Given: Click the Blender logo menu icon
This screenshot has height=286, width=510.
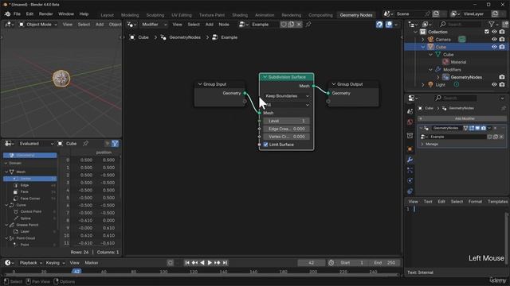Looking at the screenshot, I should (7, 14).
